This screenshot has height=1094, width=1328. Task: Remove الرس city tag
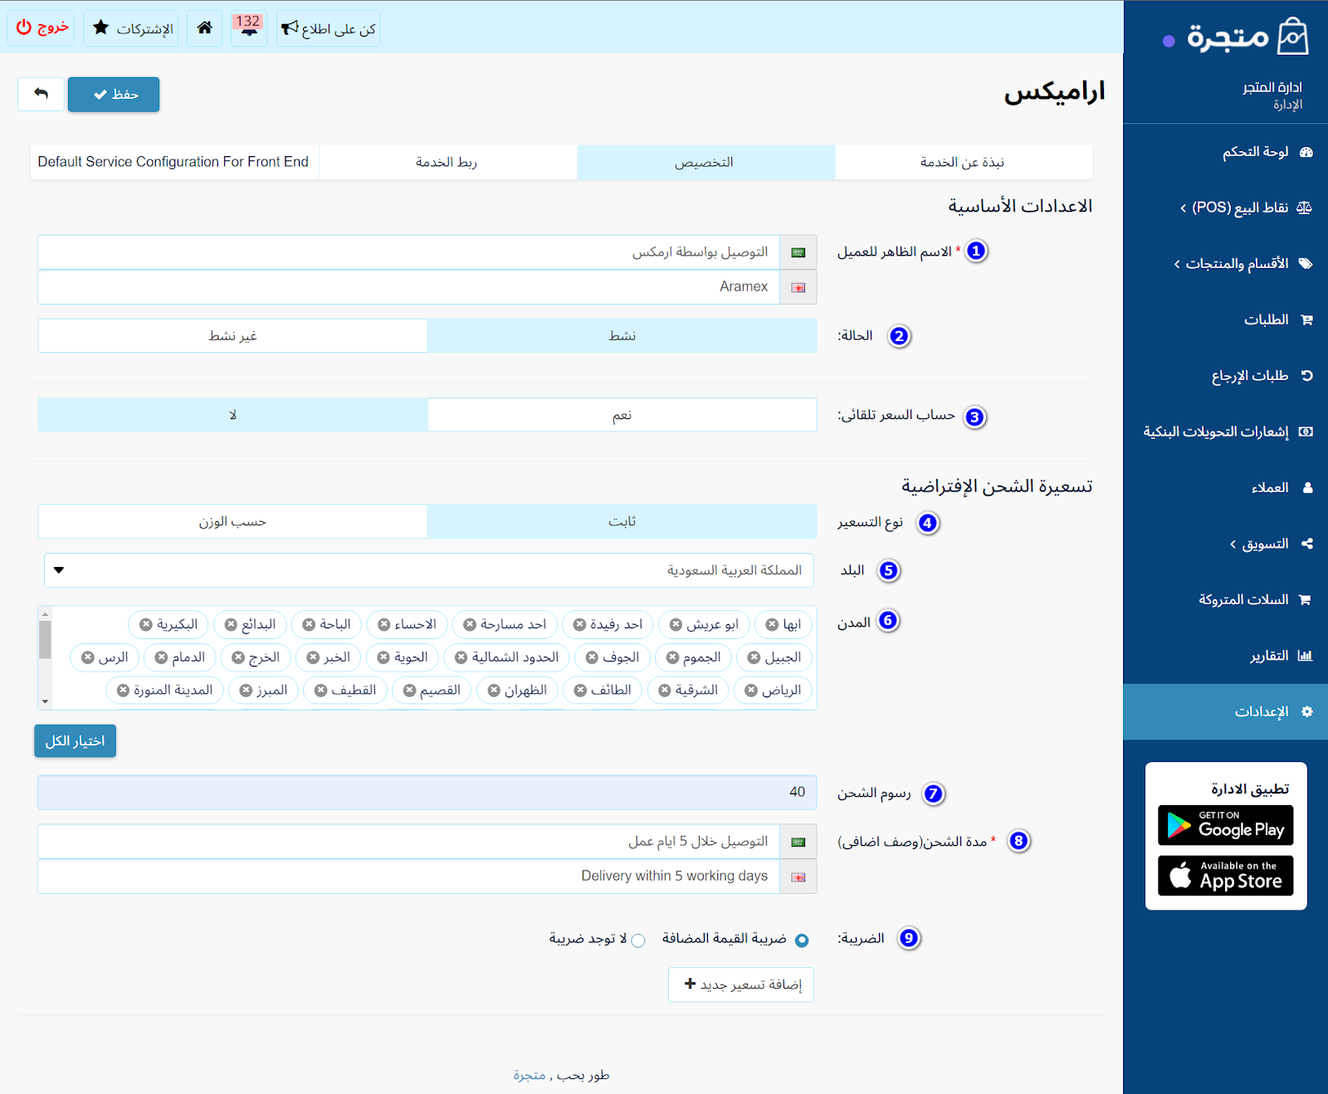pyautogui.click(x=88, y=657)
